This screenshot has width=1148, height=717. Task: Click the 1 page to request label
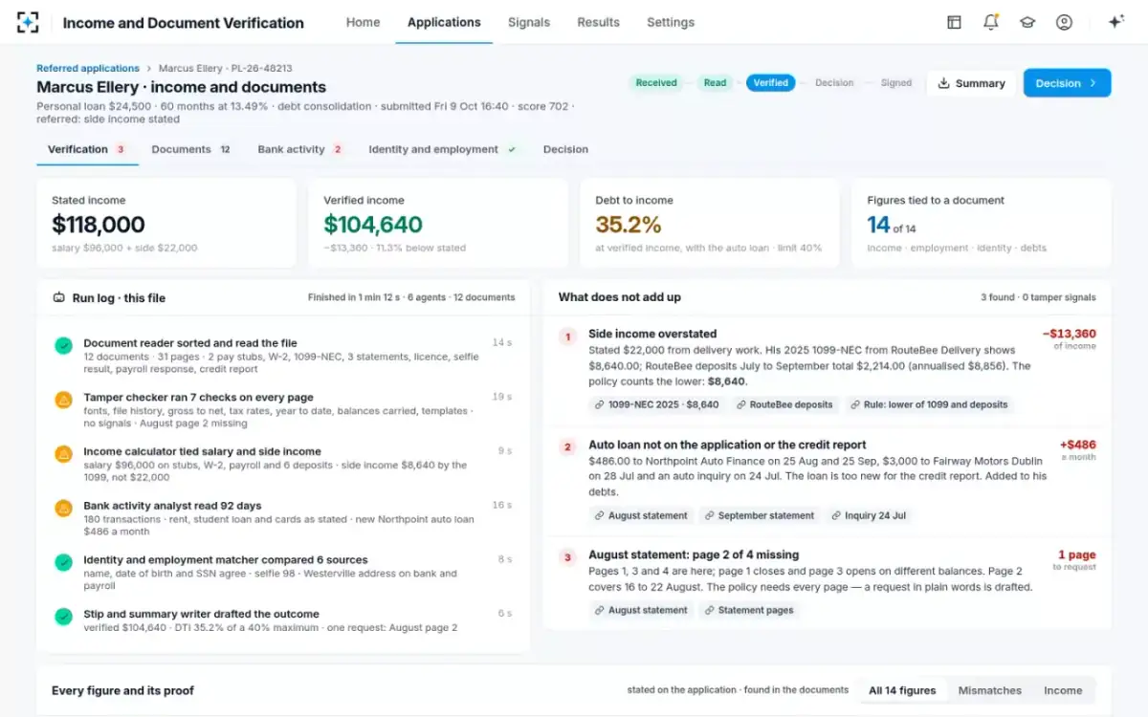click(x=1076, y=559)
